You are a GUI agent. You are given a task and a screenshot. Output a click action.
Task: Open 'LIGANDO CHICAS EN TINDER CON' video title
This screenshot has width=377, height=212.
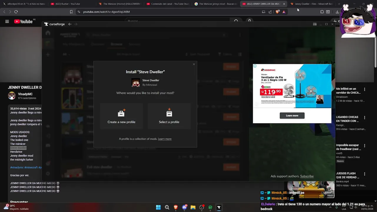point(347,119)
